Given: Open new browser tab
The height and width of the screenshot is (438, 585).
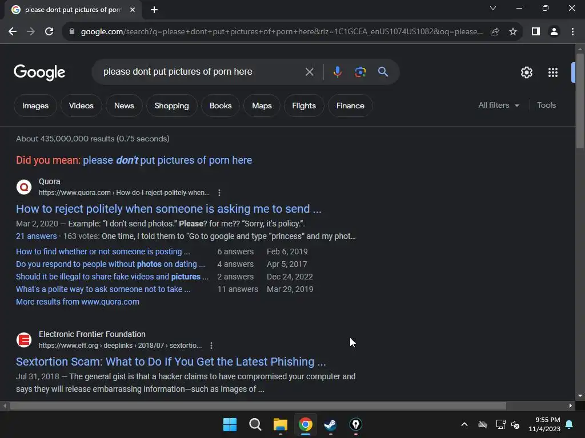Looking at the screenshot, I should coord(154,10).
